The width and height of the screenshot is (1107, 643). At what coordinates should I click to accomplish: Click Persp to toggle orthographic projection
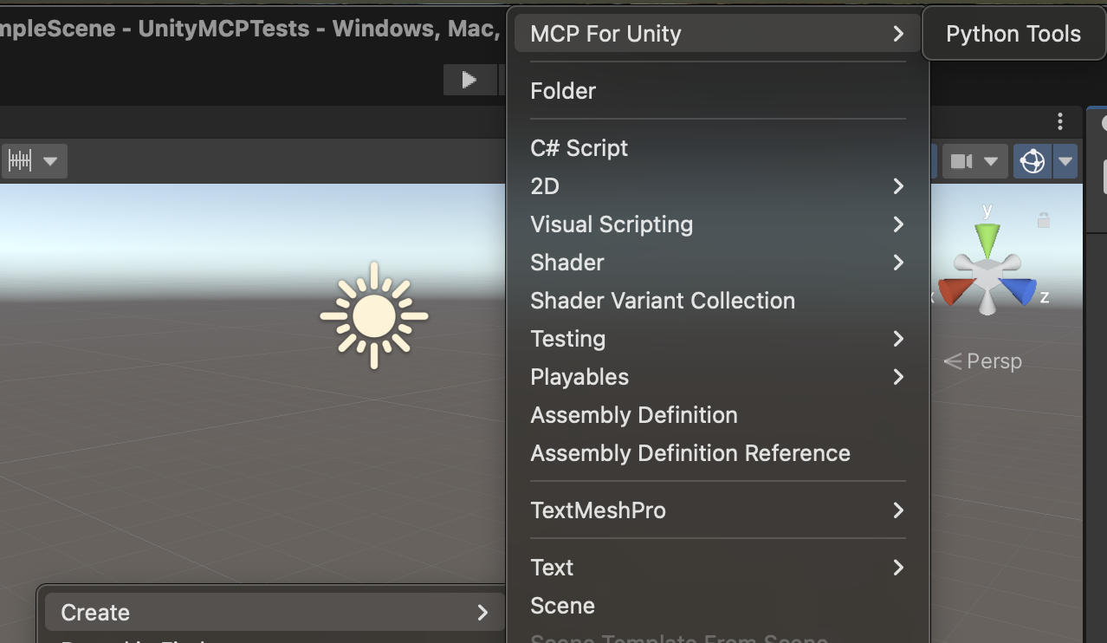994,360
